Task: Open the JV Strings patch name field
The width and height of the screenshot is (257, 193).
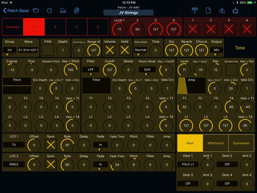Action: 128,13
